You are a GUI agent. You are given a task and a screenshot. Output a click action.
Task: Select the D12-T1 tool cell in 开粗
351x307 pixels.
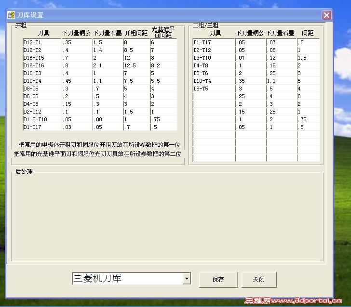42,42
